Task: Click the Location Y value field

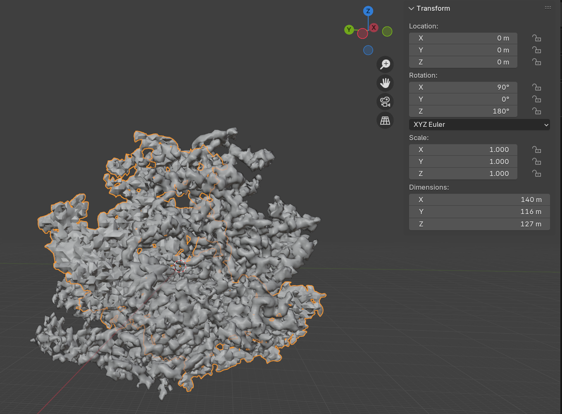Action: (463, 50)
